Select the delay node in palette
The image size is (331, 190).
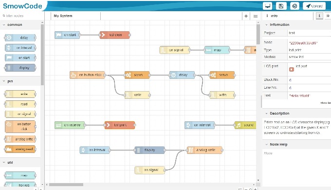[20, 38]
